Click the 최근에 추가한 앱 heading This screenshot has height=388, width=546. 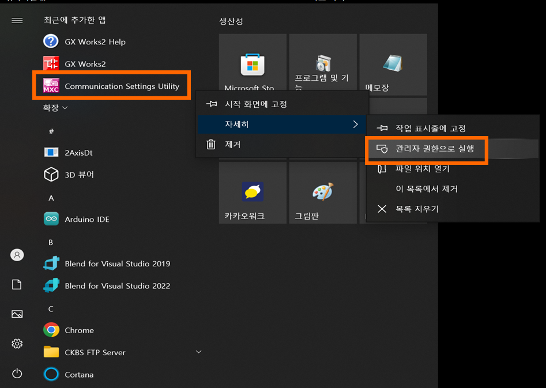[x=75, y=20]
